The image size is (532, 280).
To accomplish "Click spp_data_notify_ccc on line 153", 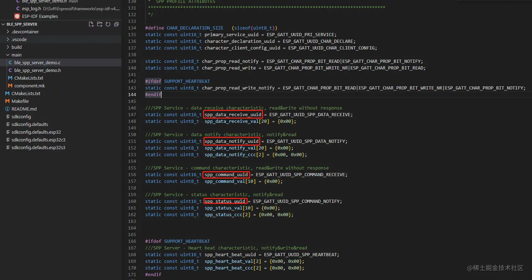I will (x=230, y=155).
